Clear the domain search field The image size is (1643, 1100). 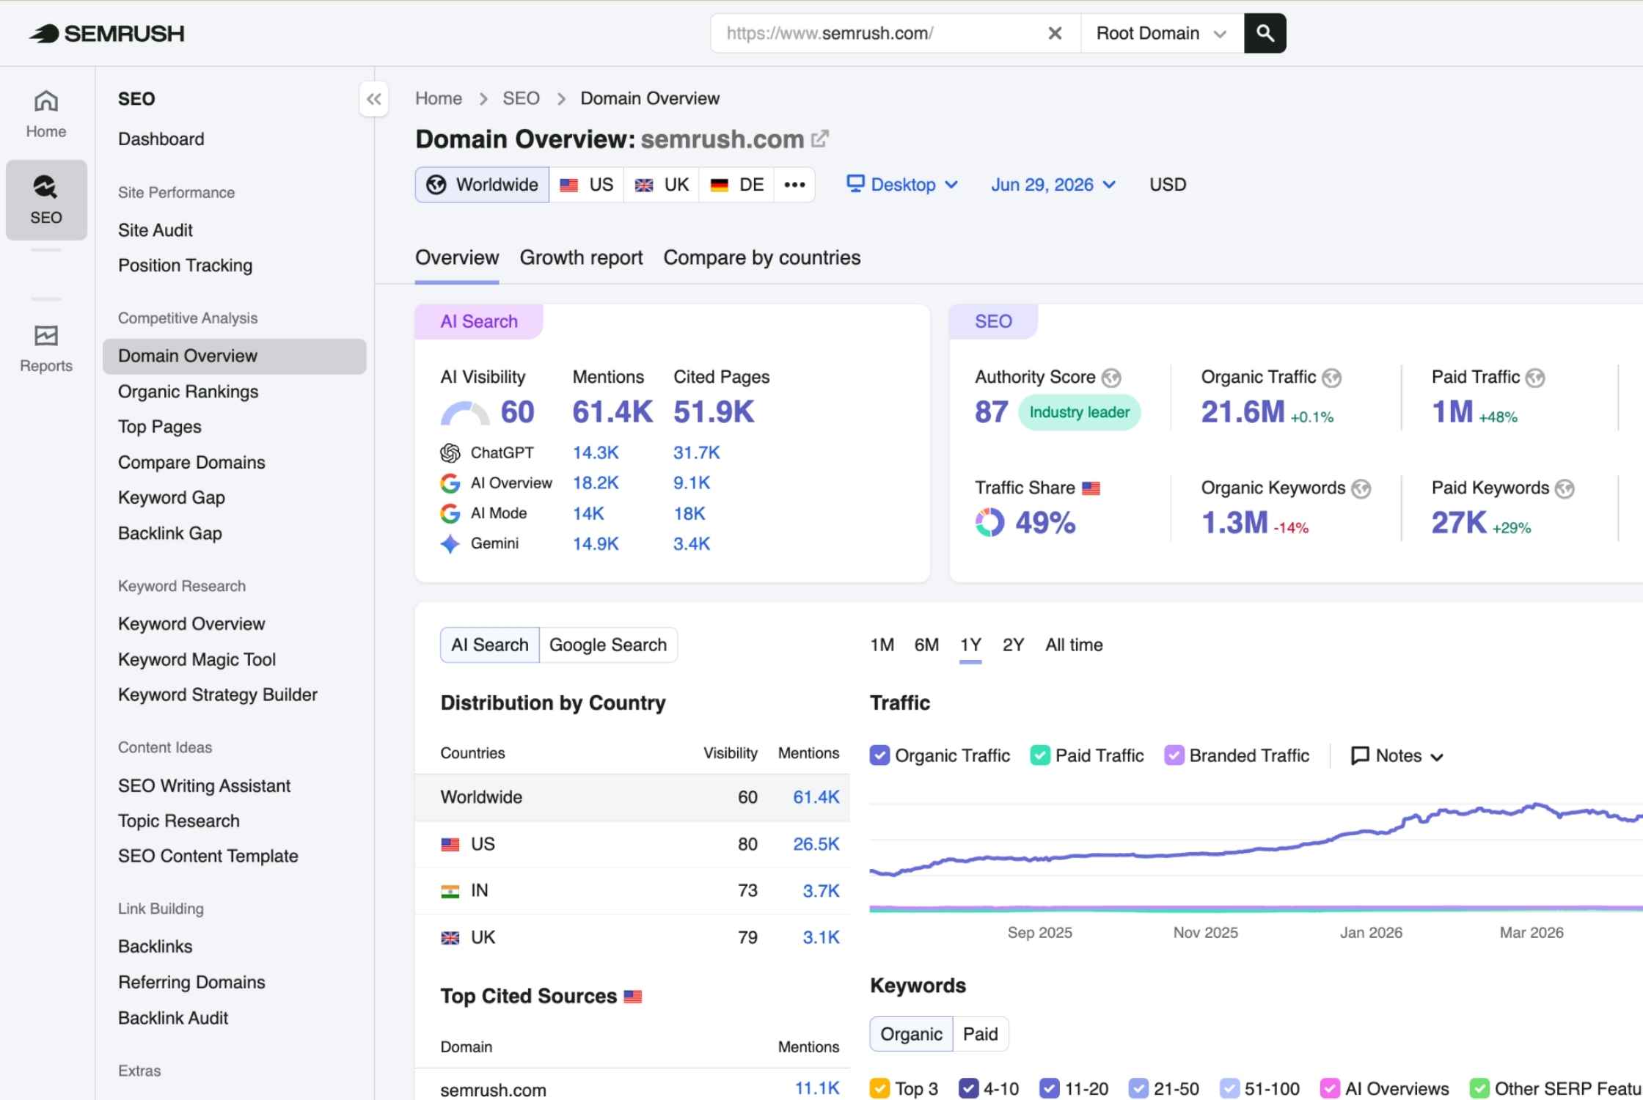(x=1055, y=33)
